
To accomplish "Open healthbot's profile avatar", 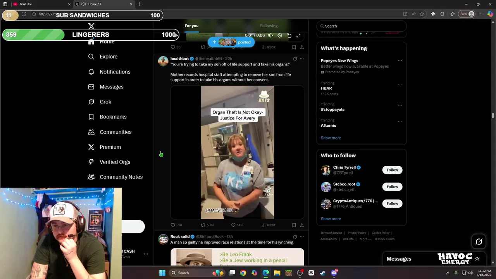I will [163, 61].
